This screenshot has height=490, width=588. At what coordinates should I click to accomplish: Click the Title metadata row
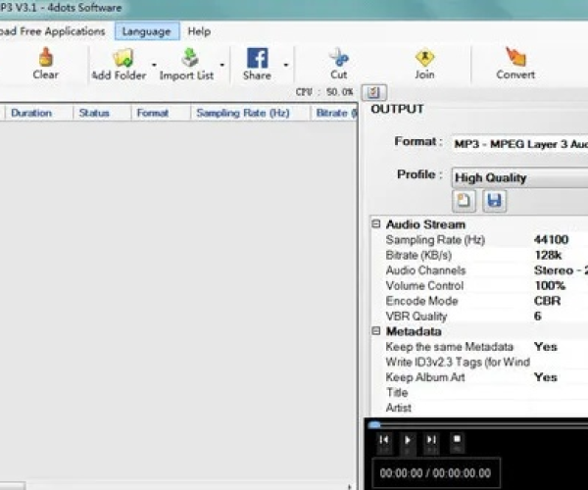click(479, 393)
